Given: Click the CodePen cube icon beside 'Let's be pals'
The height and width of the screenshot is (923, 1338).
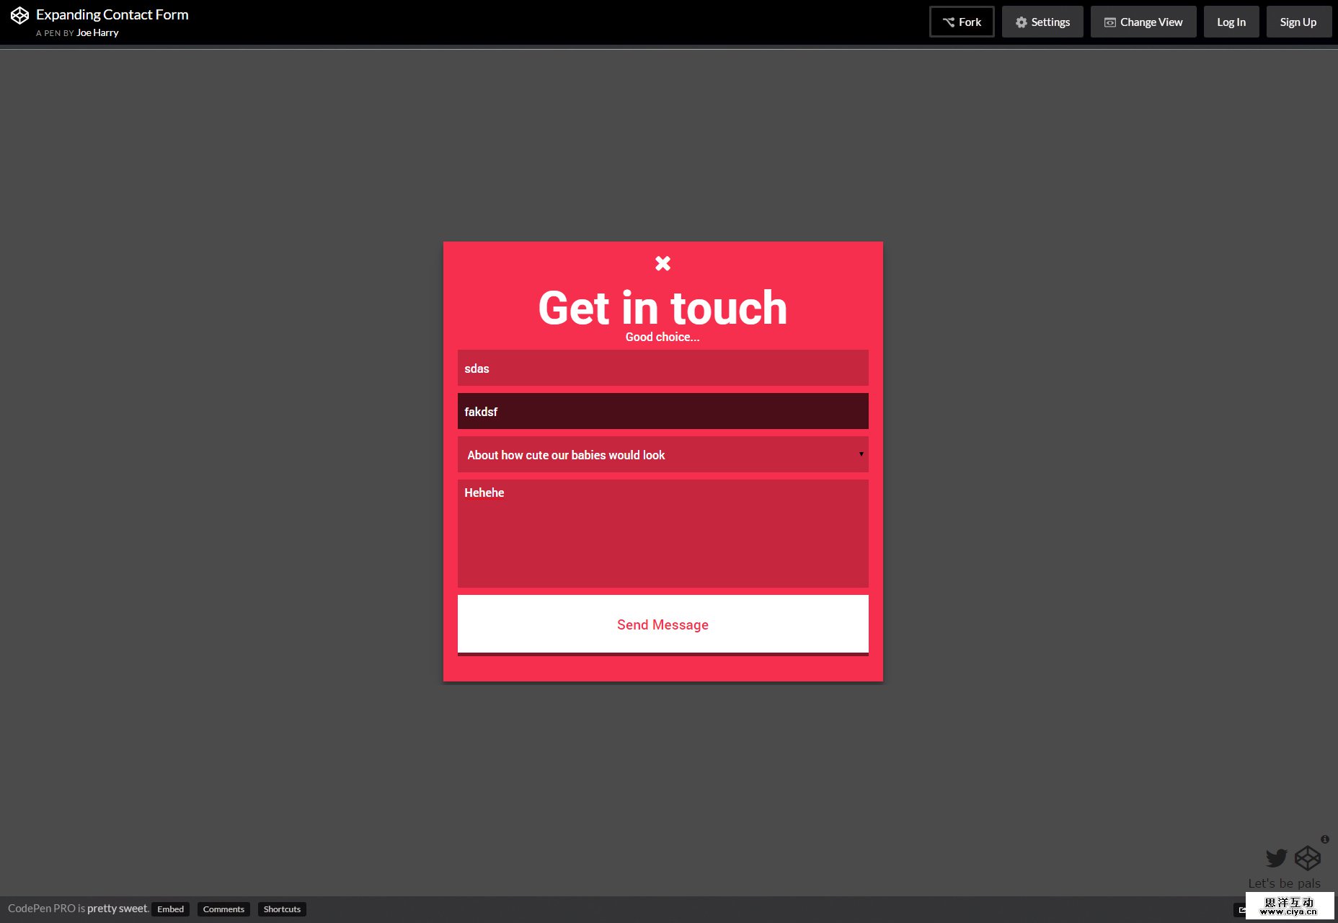Looking at the screenshot, I should tap(1307, 858).
